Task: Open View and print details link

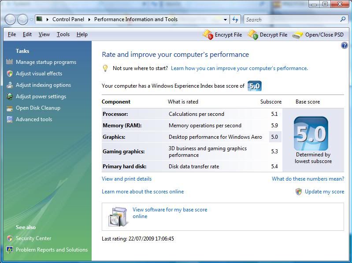Action: (126, 179)
